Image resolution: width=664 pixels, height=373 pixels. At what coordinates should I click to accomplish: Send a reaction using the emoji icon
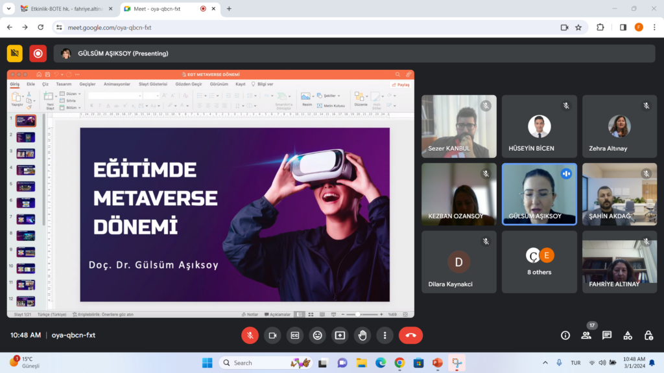317,335
